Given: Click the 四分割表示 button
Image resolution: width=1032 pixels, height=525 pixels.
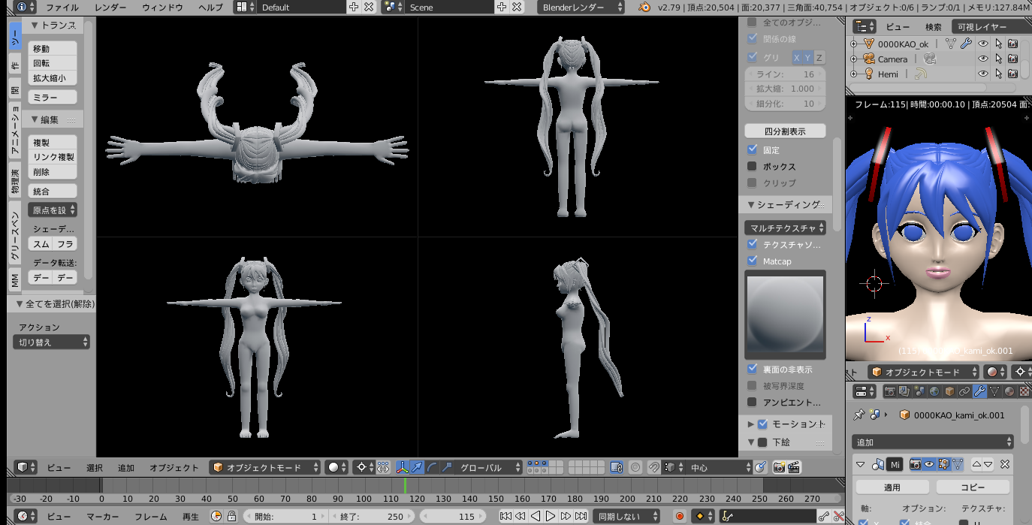Looking at the screenshot, I should 785,131.
